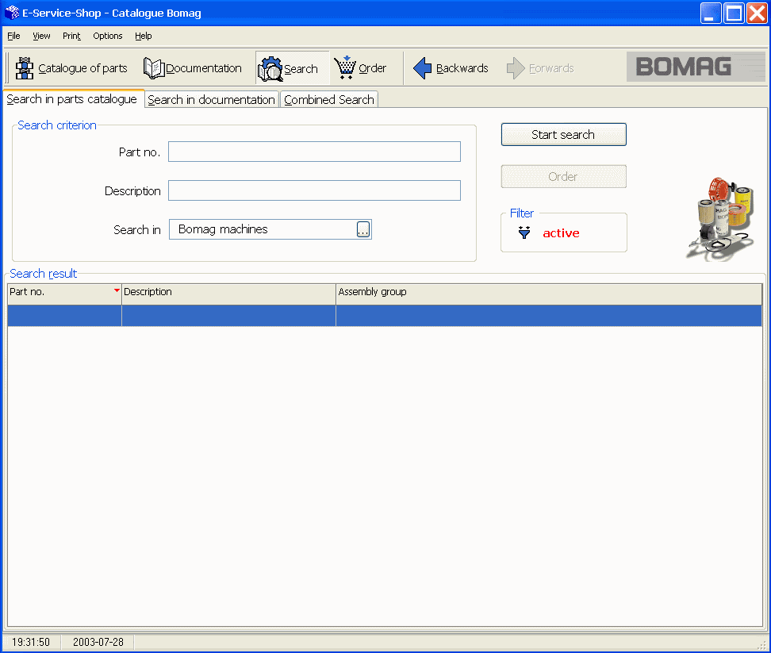Open the Order shopping cart icon
This screenshot has height=653, width=771.
click(345, 68)
